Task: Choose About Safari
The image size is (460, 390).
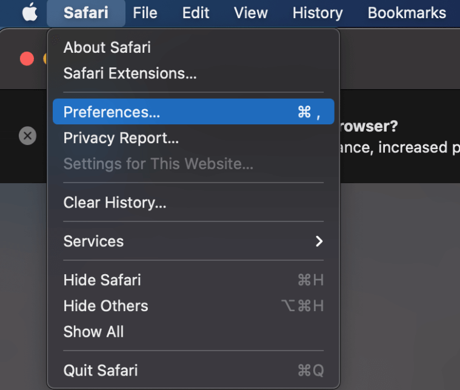Action: pos(107,47)
